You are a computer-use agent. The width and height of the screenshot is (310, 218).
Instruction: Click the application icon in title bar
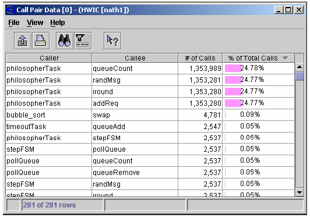pos(11,10)
